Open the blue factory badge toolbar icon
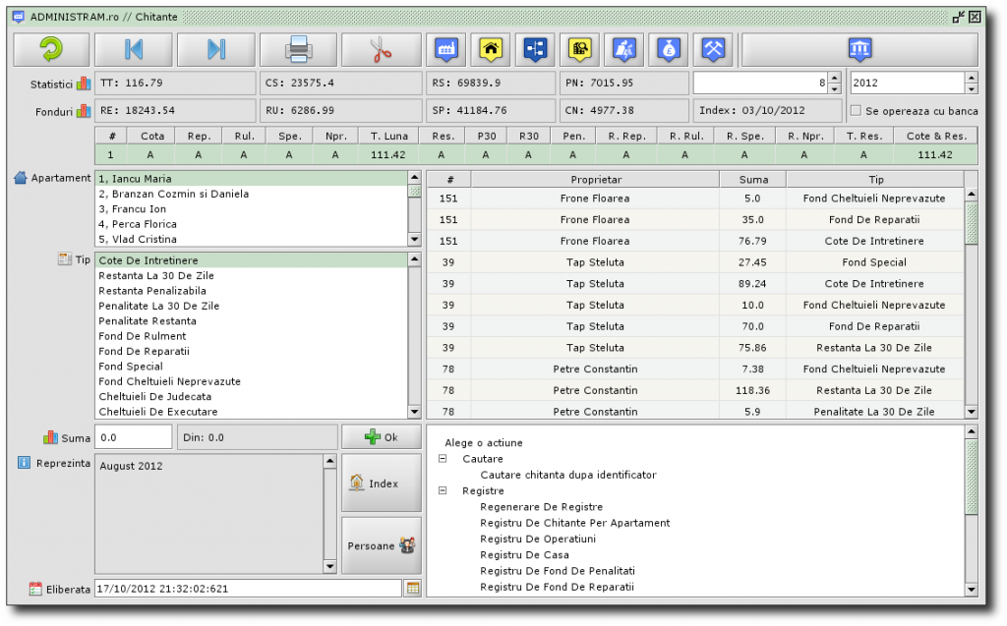This screenshot has height=626, width=1007. [x=446, y=49]
